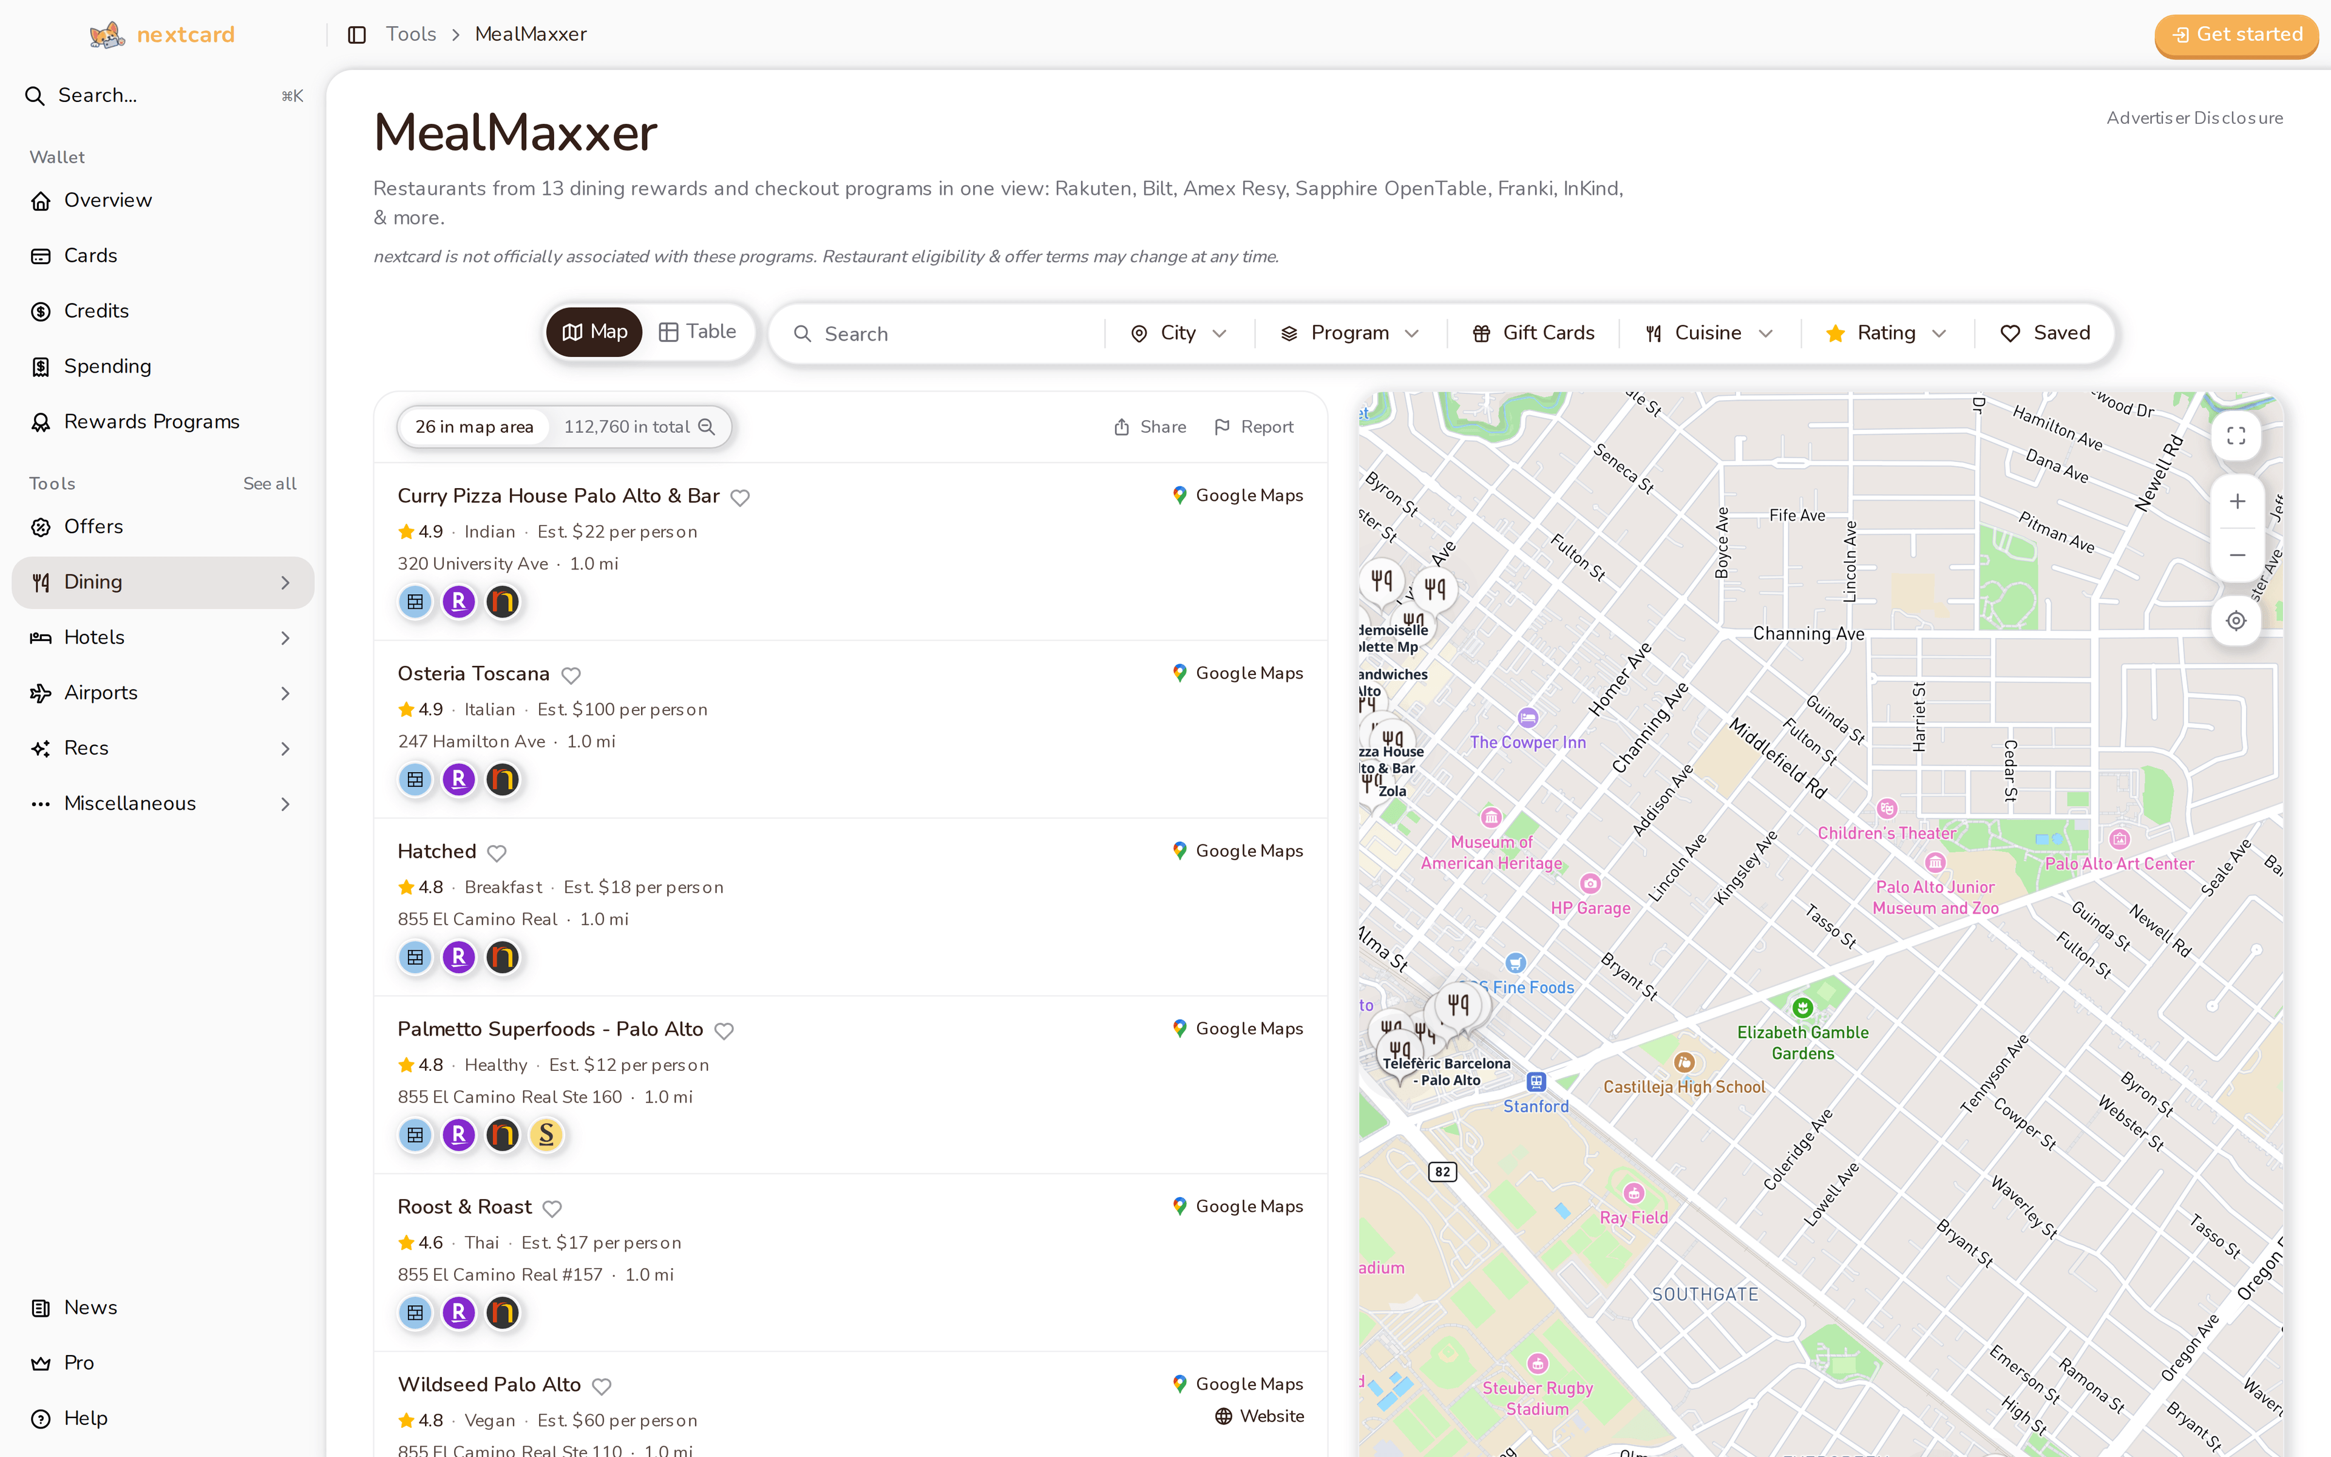Center map on my location
The image size is (2331, 1457).
tap(2236, 622)
